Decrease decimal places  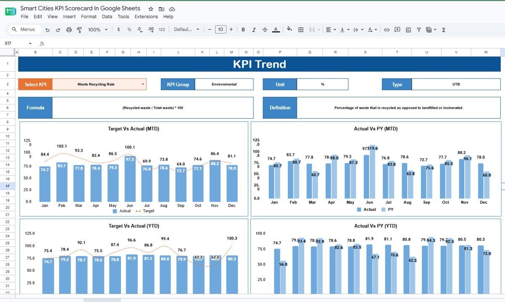tap(140, 30)
